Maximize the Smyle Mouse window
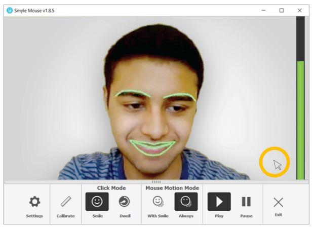This screenshot has width=314, height=229. pyautogui.click(x=282, y=11)
